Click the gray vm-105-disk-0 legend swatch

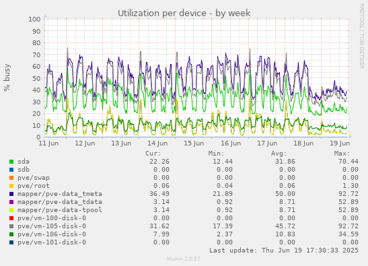(x=11, y=226)
